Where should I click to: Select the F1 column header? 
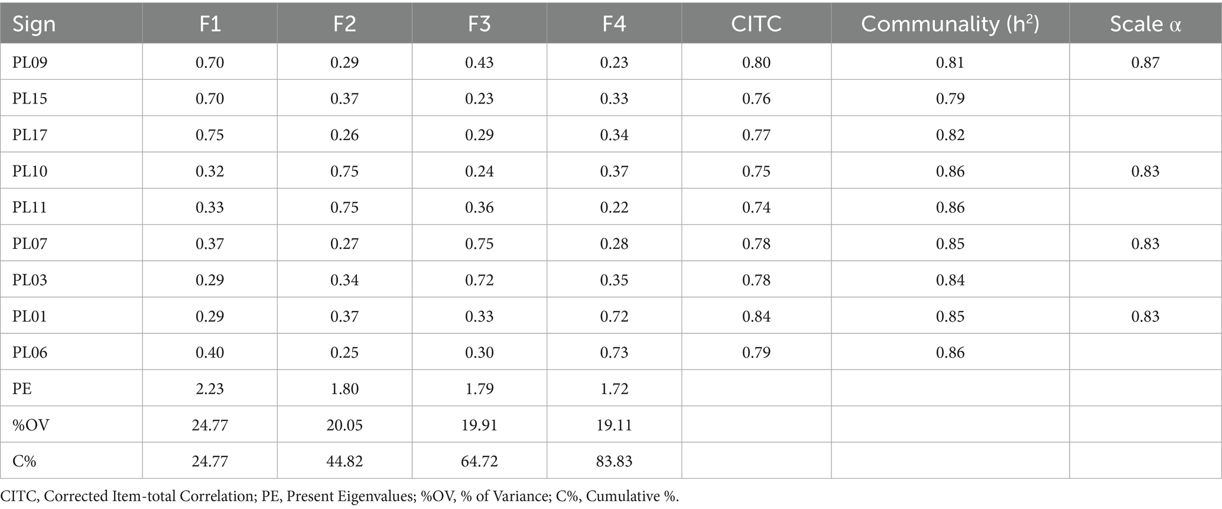click(210, 24)
